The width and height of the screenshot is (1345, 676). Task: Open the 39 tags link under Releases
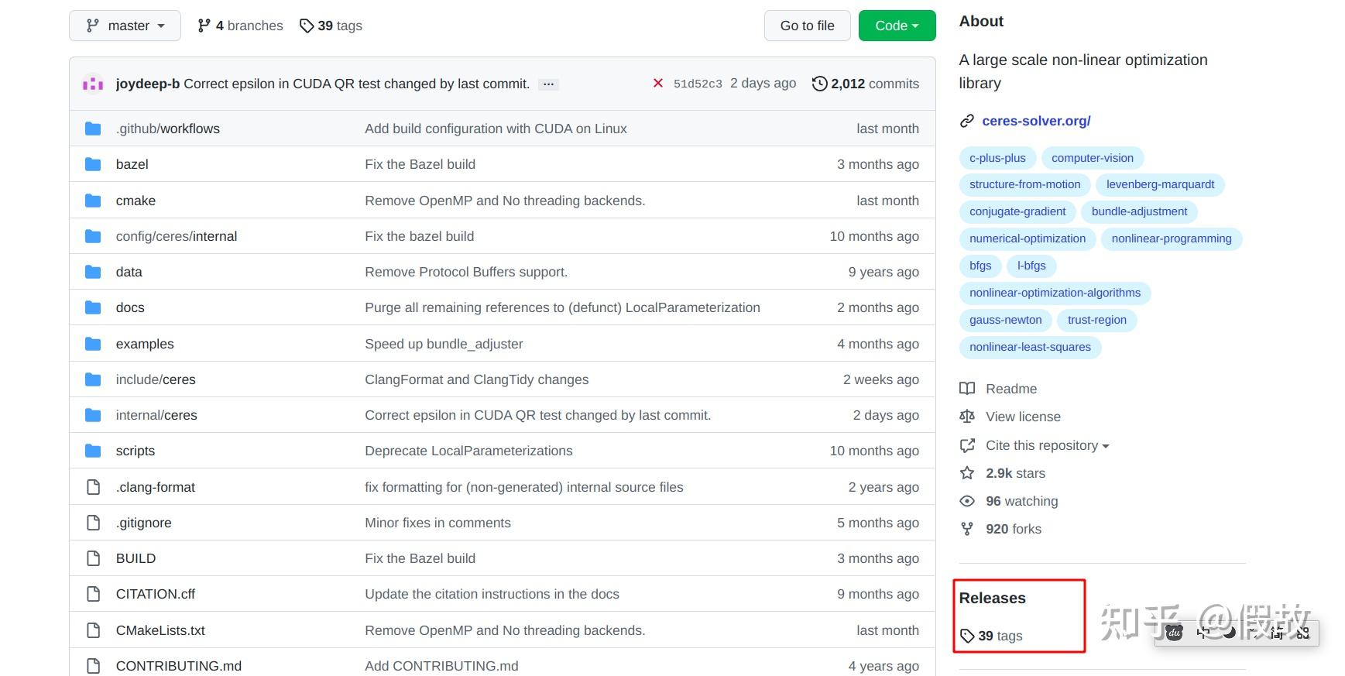click(1000, 636)
